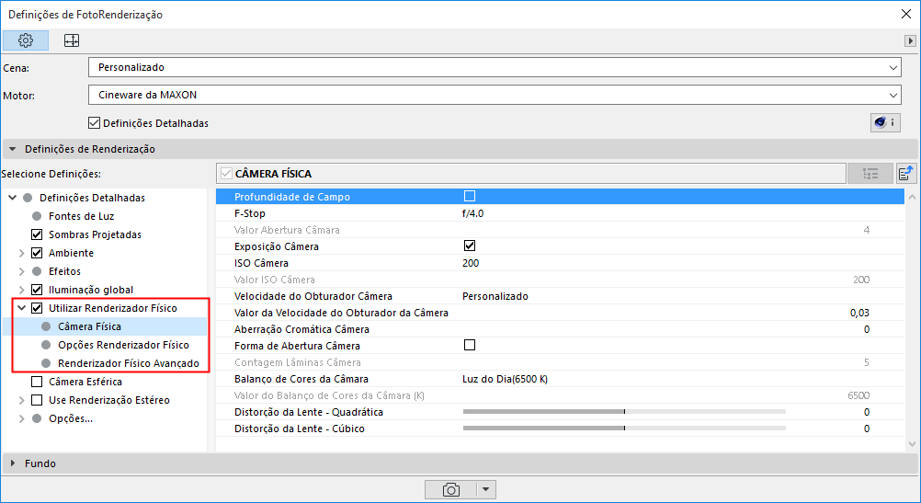Expand Use Renderização Estéreo node
921x503 pixels.
[22, 400]
